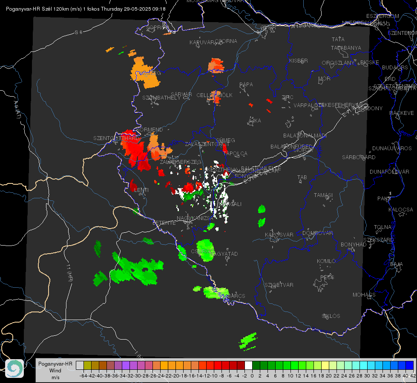
Task: Choose the darkest blue swatch at legend end
Action: (410, 365)
